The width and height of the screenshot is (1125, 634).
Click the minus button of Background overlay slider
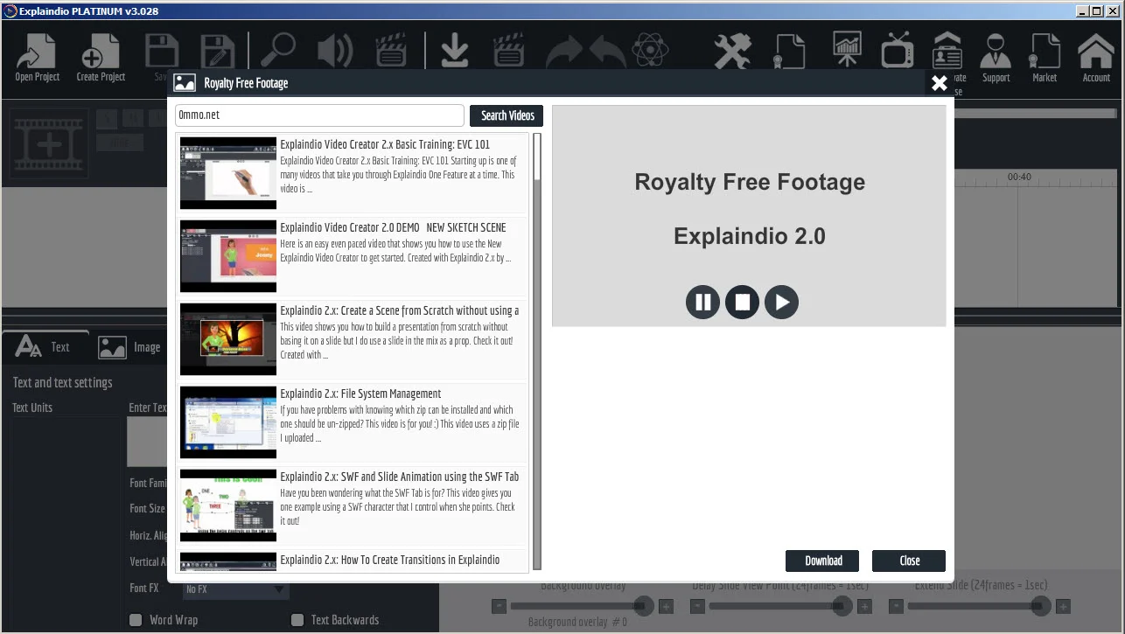pos(499,606)
